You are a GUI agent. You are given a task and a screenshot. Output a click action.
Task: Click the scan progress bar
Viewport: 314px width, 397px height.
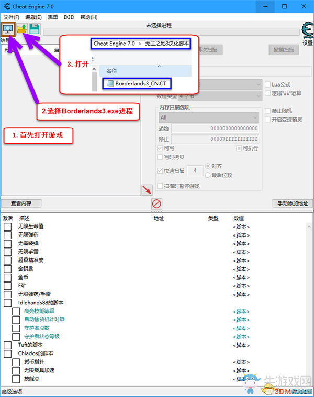171,32
